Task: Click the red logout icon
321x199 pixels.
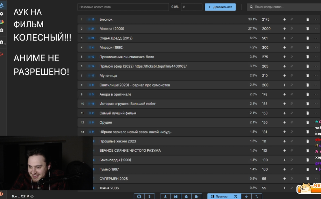Action: [x=2, y=54]
